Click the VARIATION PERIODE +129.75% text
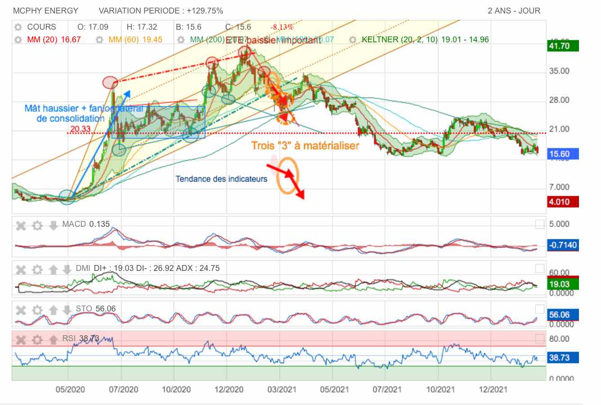 tap(161, 11)
